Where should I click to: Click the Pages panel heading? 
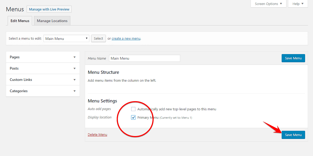(15, 57)
